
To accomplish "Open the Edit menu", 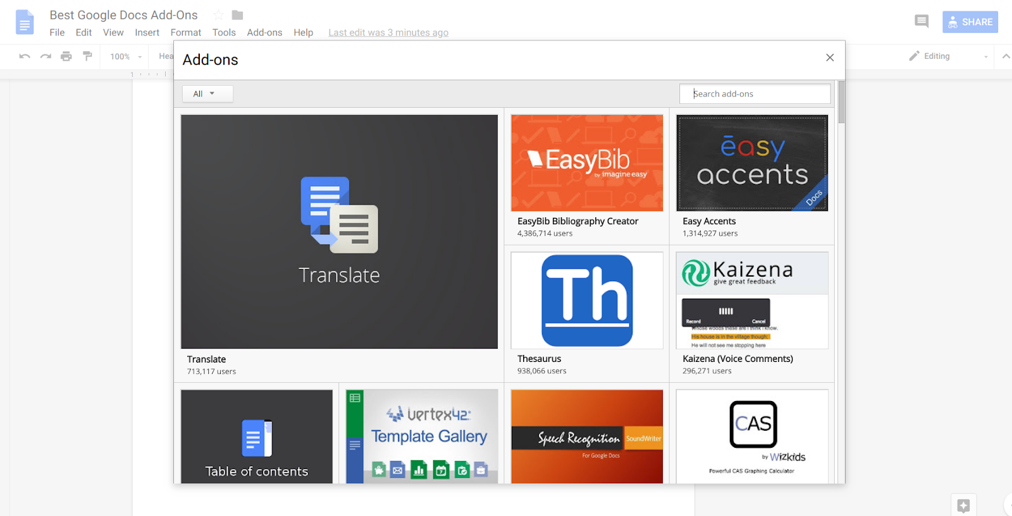I will (x=83, y=32).
